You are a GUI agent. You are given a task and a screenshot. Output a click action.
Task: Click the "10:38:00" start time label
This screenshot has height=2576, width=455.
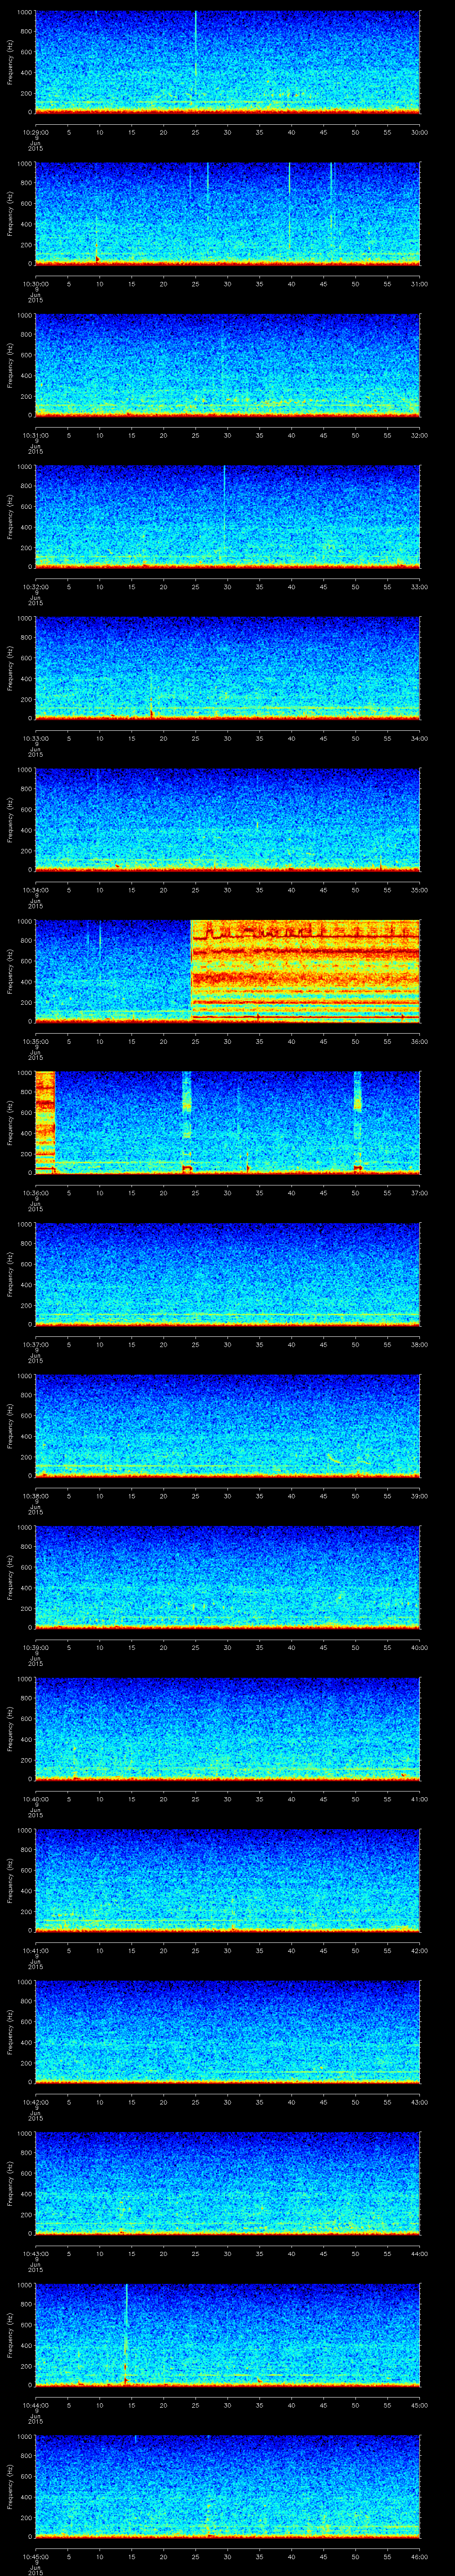35,1495
